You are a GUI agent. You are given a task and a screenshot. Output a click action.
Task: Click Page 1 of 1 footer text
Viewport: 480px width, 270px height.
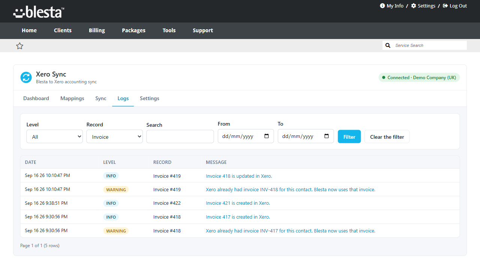[40, 246]
